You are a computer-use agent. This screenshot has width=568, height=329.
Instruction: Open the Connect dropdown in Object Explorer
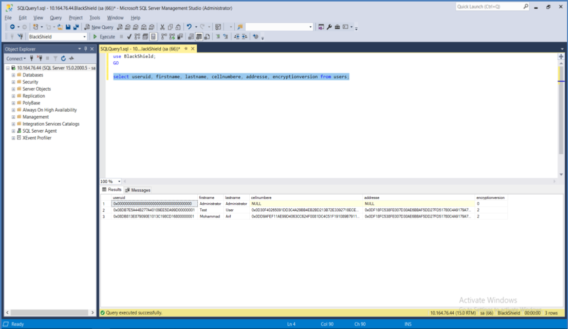[16, 58]
